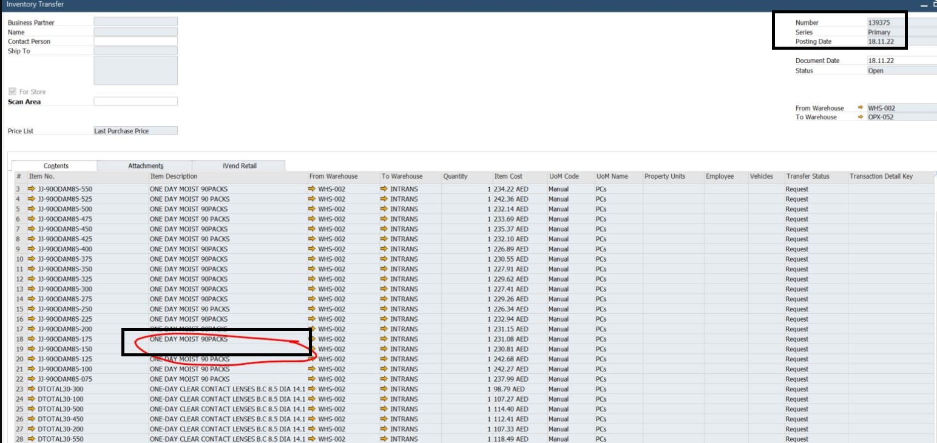The image size is (937, 443).
Task: Select the item cost cell 234.22 AED
Action: point(518,189)
